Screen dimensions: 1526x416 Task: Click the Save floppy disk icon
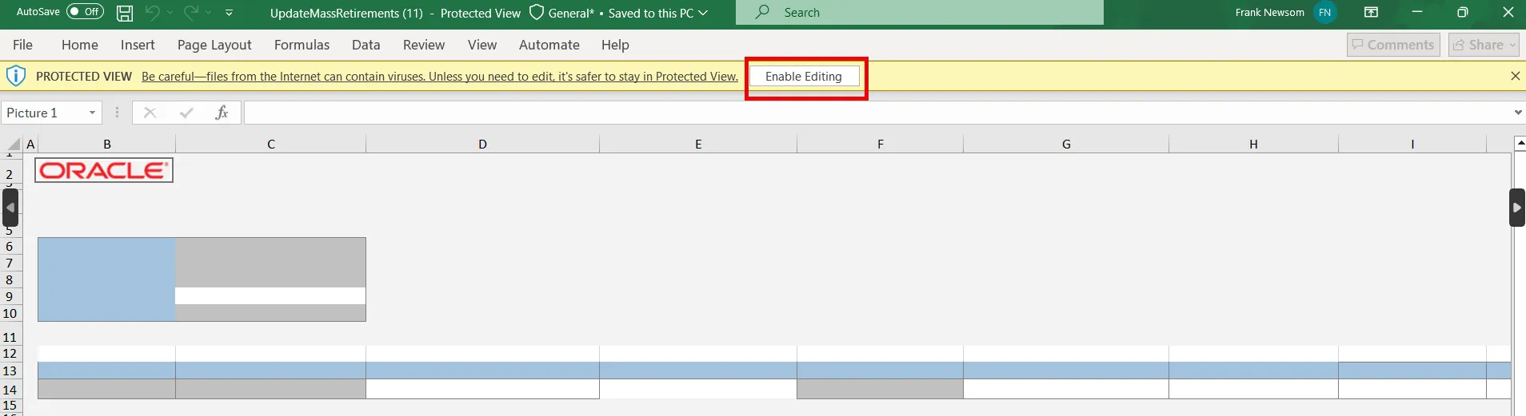coord(125,13)
